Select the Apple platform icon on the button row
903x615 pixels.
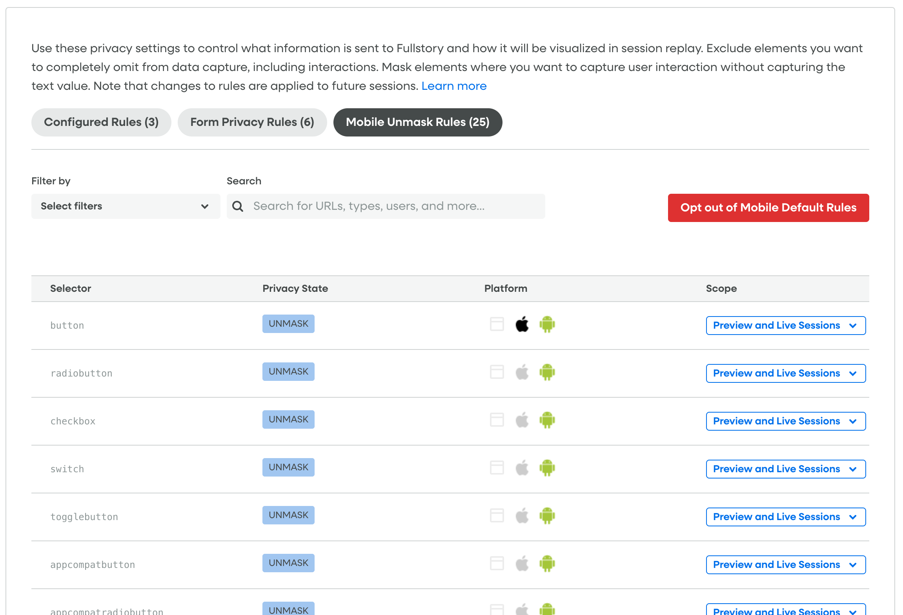[523, 325]
